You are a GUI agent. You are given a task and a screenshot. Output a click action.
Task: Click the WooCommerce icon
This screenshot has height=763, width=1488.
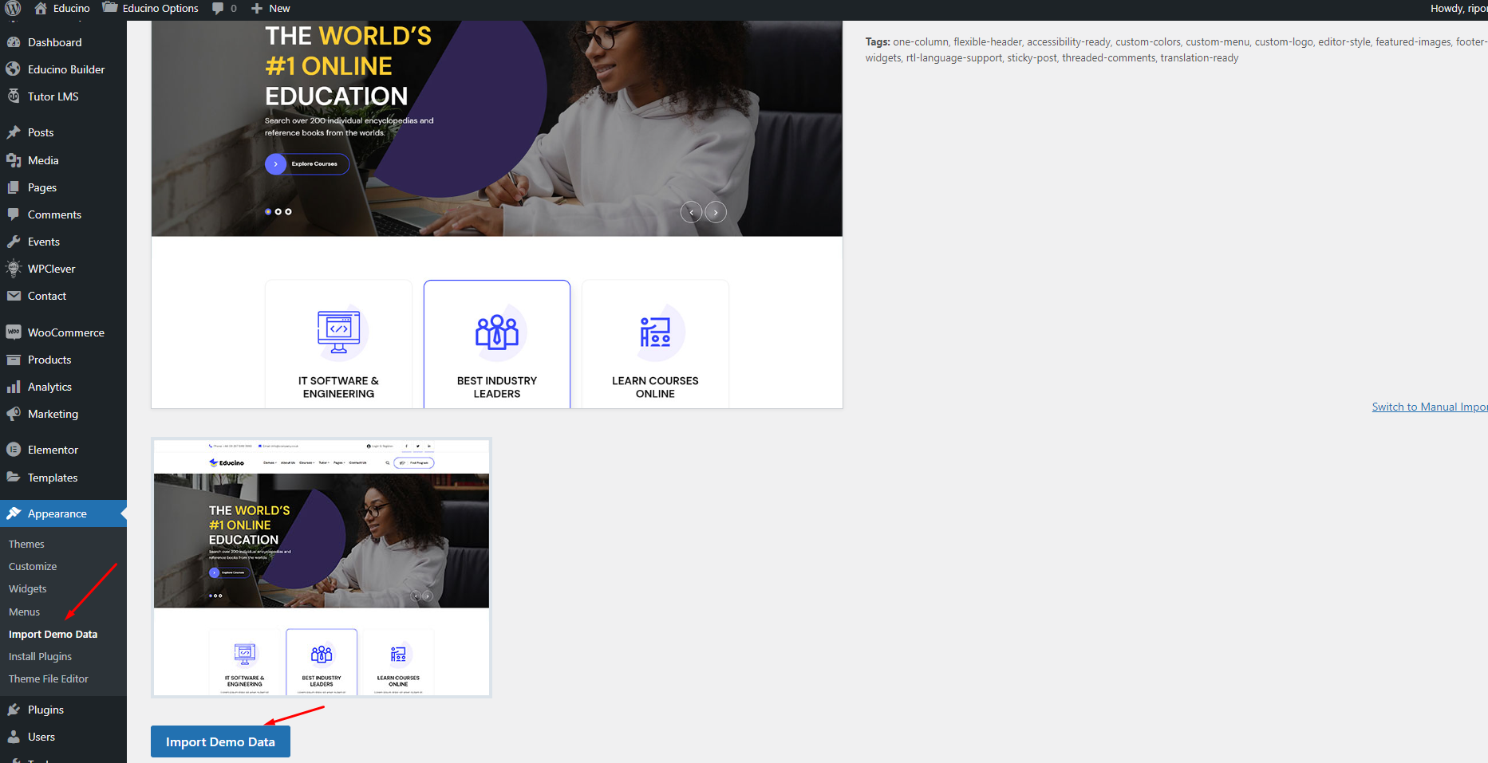[x=14, y=332]
